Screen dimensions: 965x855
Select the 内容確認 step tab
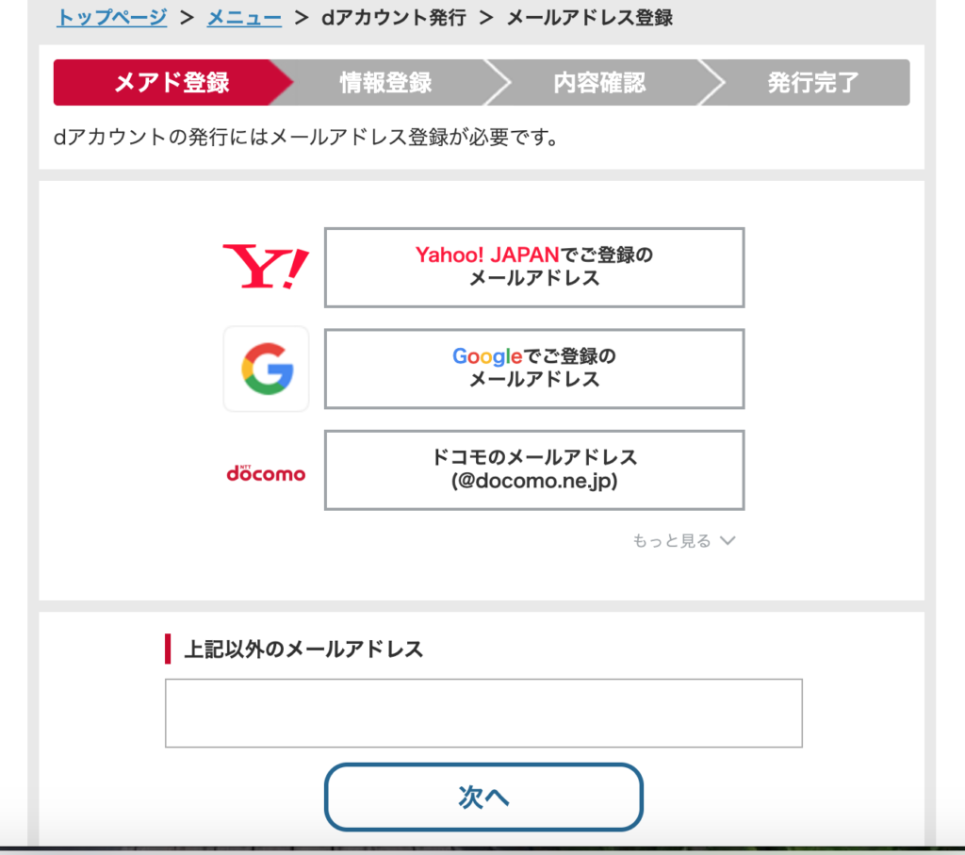[x=599, y=83]
